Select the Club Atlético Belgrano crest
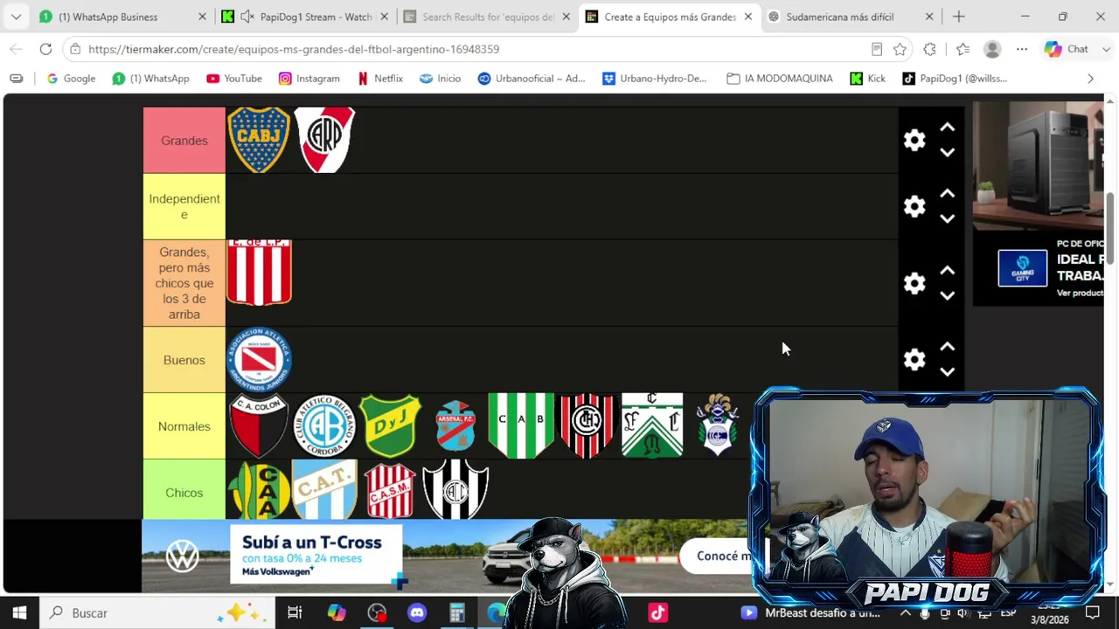 pyautogui.click(x=324, y=426)
